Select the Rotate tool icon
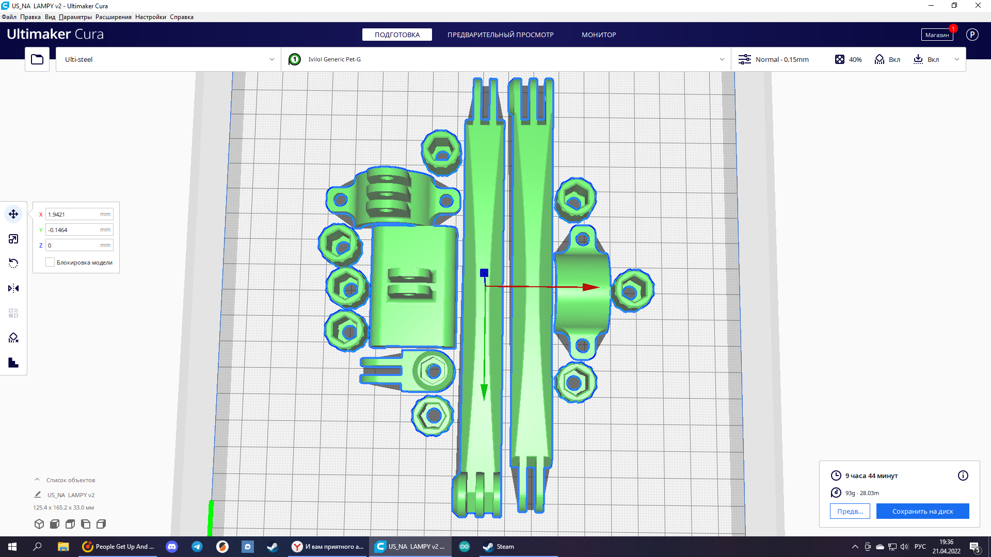Image resolution: width=991 pixels, height=557 pixels. (x=13, y=264)
